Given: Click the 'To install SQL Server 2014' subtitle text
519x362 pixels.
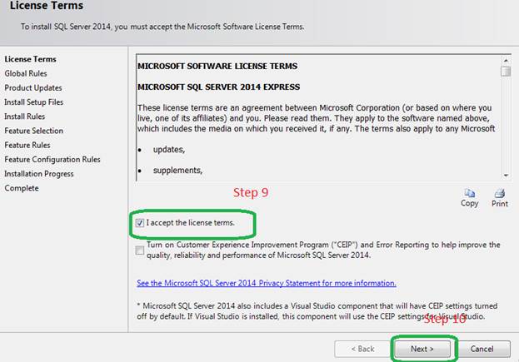Looking at the screenshot, I should pos(162,27).
